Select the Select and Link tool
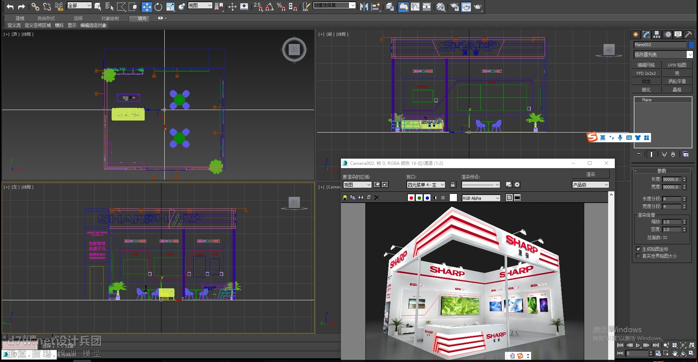This screenshot has height=362, width=698. click(35, 7)
